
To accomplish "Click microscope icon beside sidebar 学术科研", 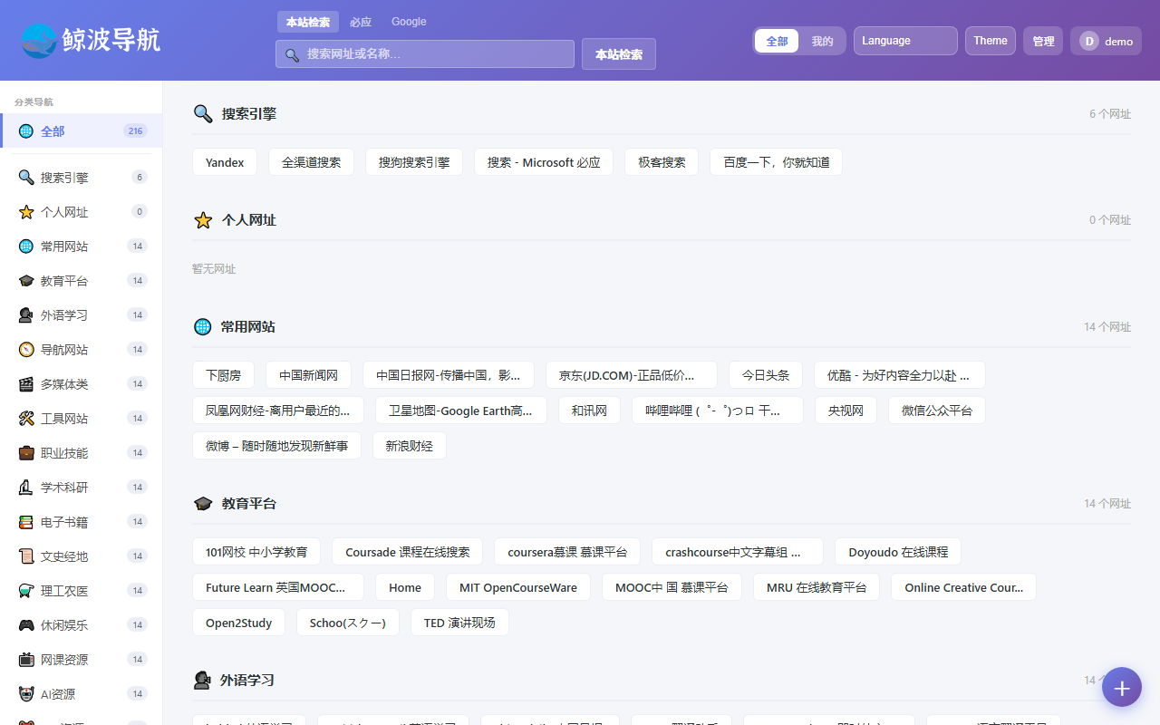I will [26, 488].
